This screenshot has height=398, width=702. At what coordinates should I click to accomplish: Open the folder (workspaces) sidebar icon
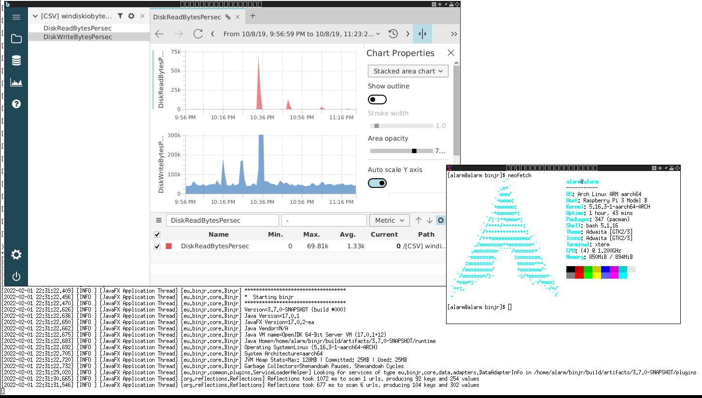(16, 39)
